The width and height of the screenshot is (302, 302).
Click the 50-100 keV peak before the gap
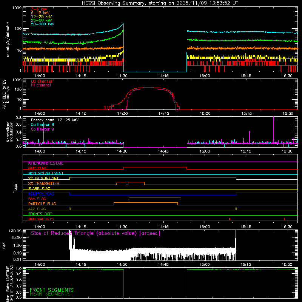pos(123,24)
